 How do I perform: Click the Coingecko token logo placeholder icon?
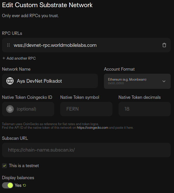tap(10, 109)
